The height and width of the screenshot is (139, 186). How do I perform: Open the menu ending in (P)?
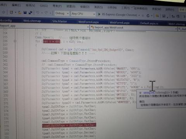tap(57, 6)
